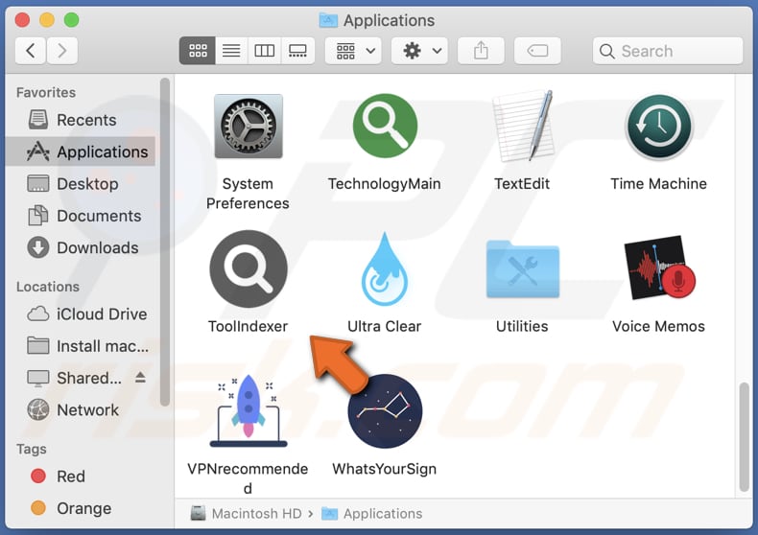Viewport: 758px width, 535px height.
Task: Select the Voice Memos app icon
Action: (x=659, y=268)
